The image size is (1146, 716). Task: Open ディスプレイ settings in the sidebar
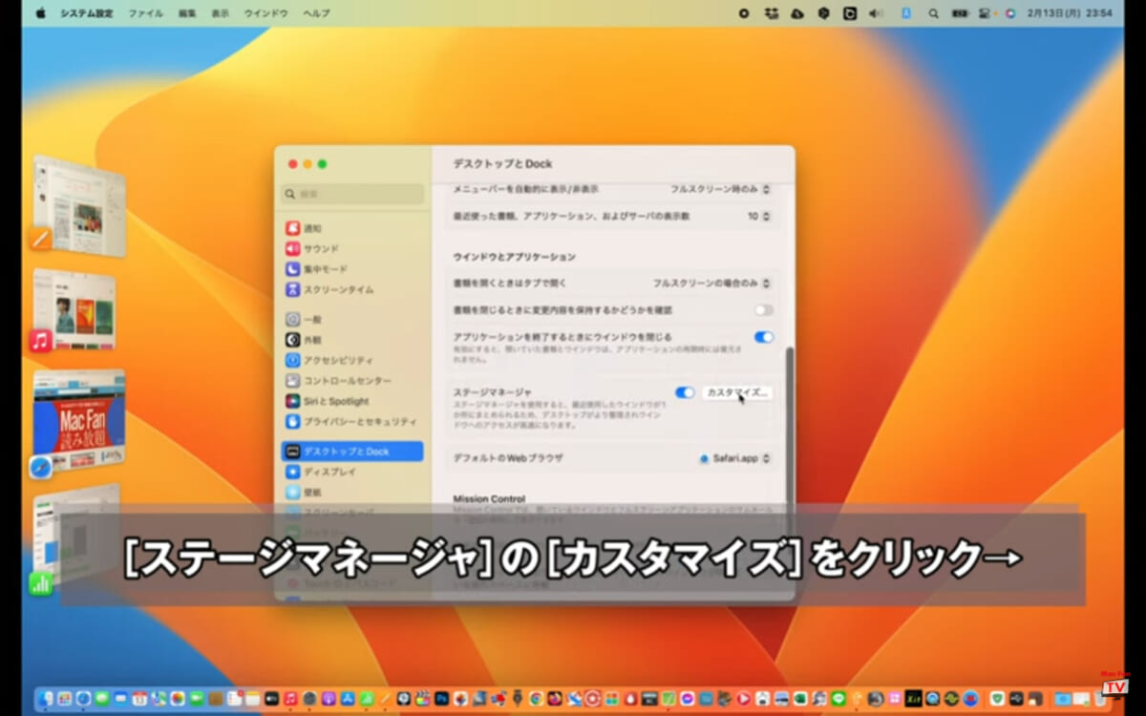point(352,472)
